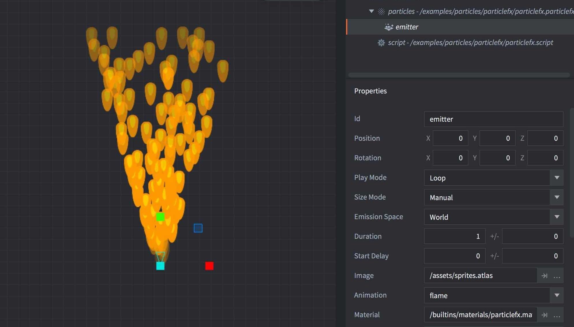The height and width of the screenshot is (327, 574).
Task: Edit the Start Delay value field
Action: tap(455, 256)
